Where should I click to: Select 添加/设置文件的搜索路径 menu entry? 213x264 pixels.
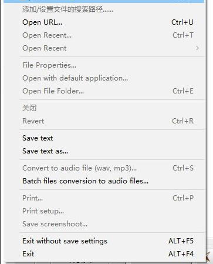pyautogui.click(x=104, y=9)
